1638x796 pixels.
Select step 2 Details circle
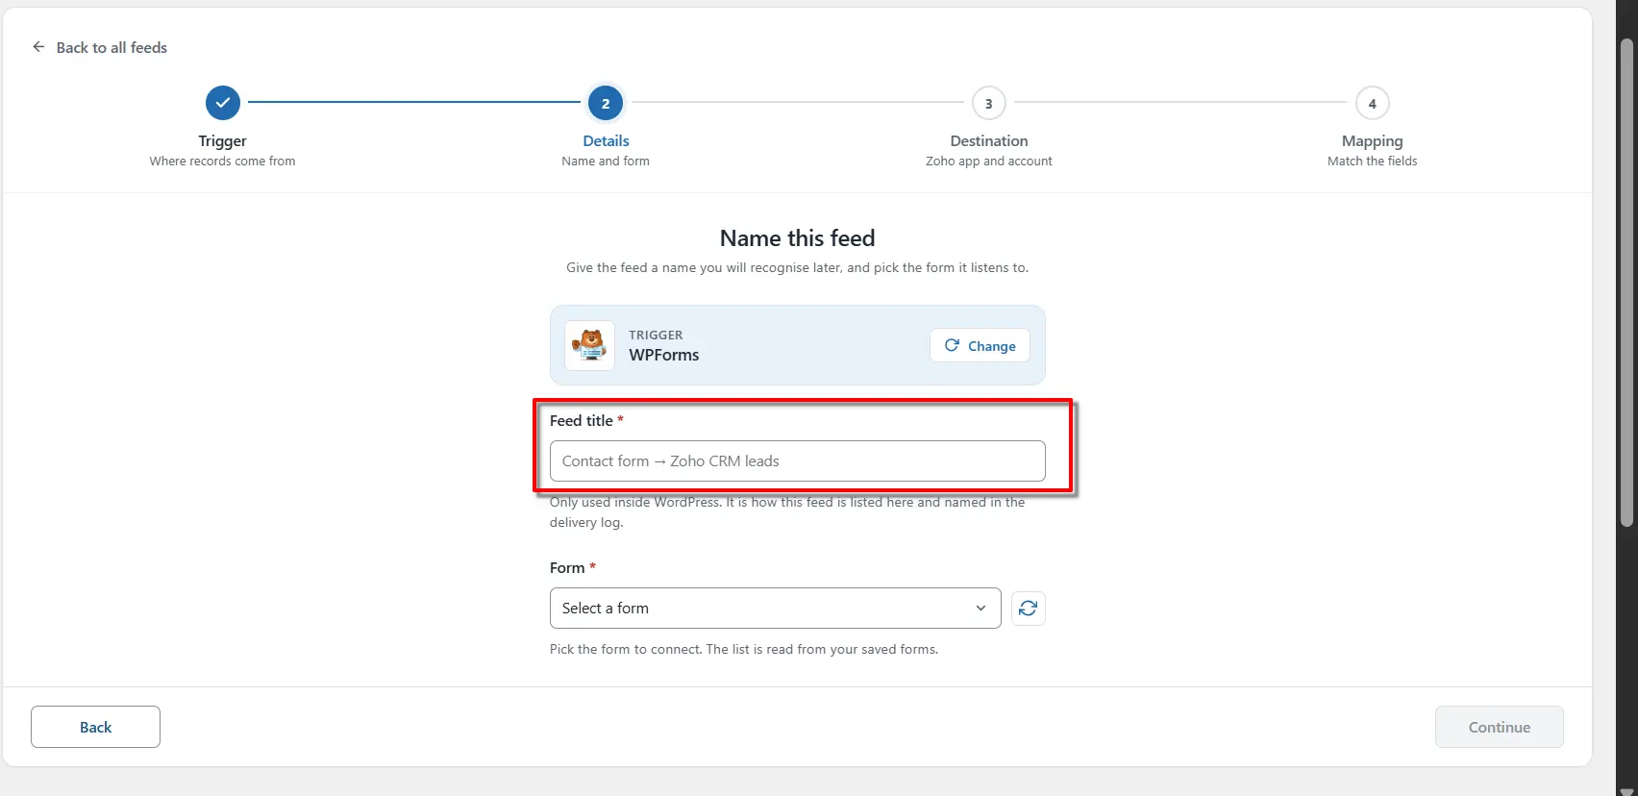click(606, 103)
